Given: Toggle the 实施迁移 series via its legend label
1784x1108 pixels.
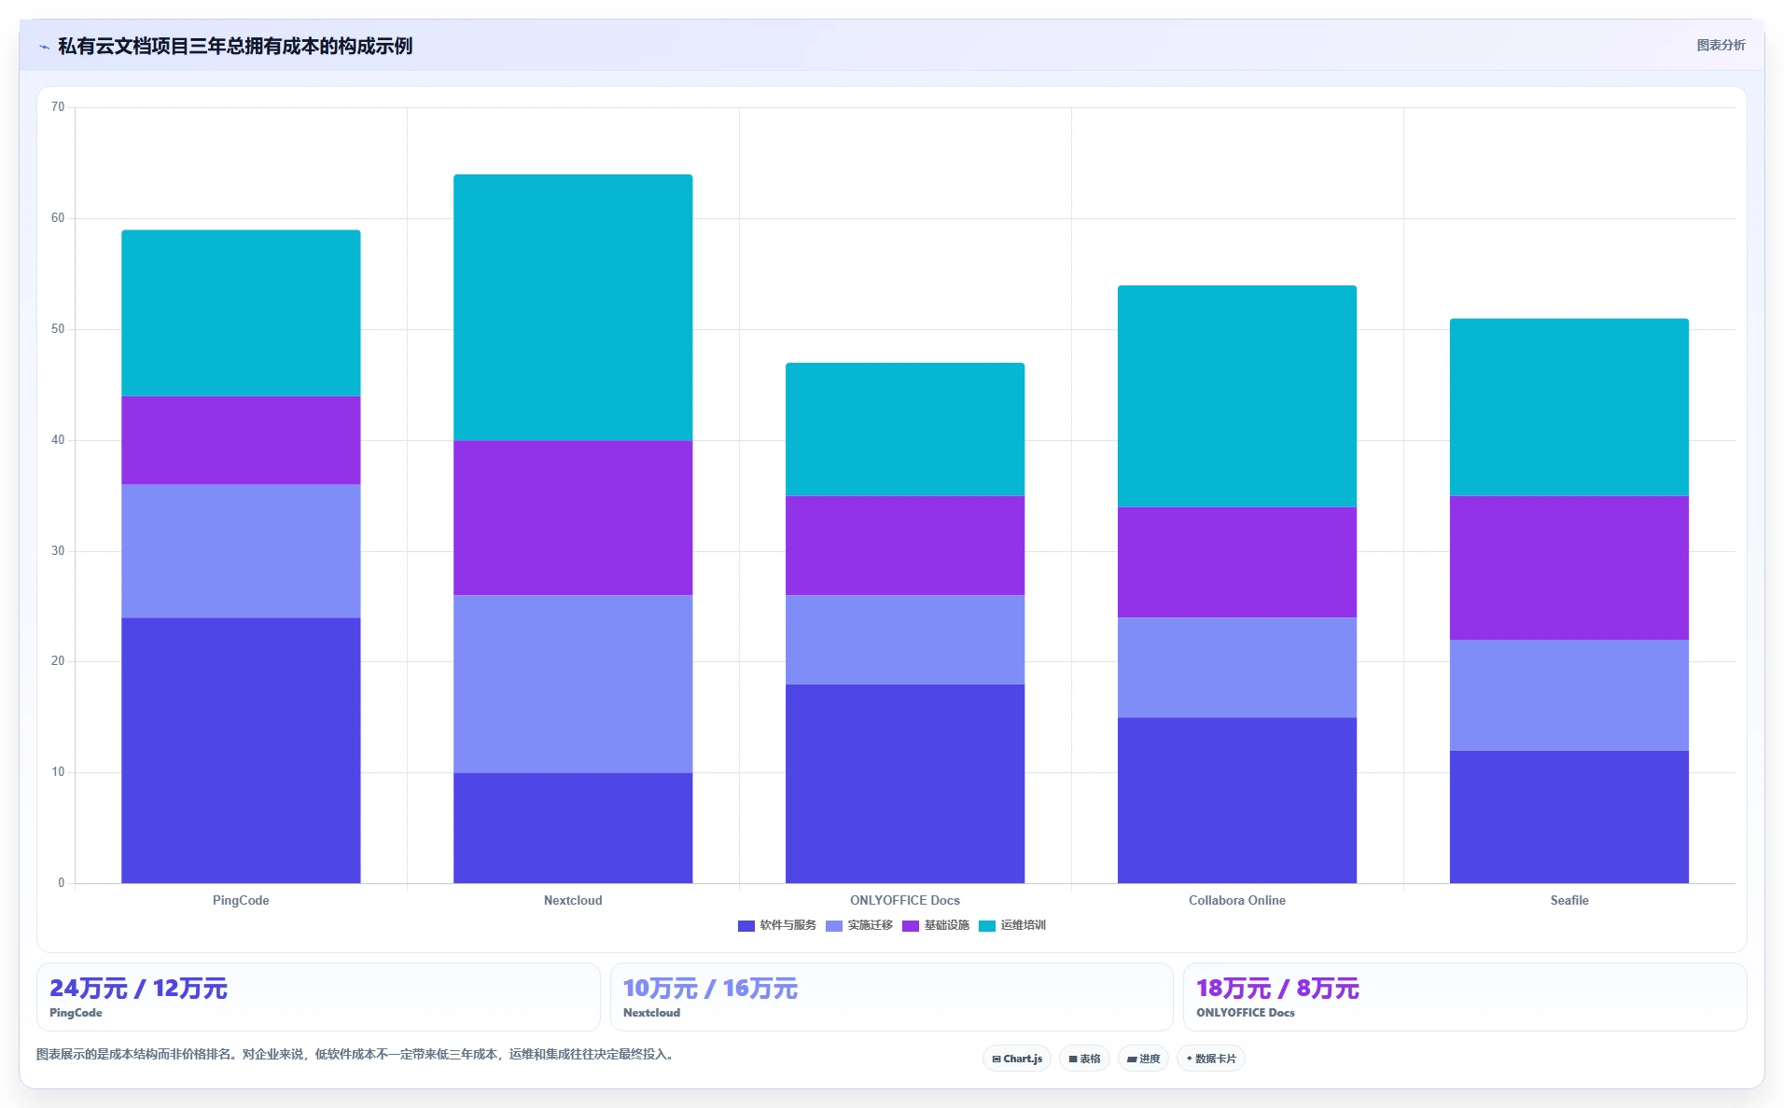Looking at the screenshot, I should pos(871,925).
